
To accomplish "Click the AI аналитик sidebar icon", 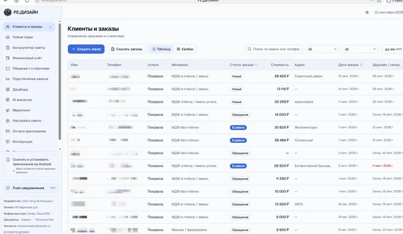I will tap(8, 100).
